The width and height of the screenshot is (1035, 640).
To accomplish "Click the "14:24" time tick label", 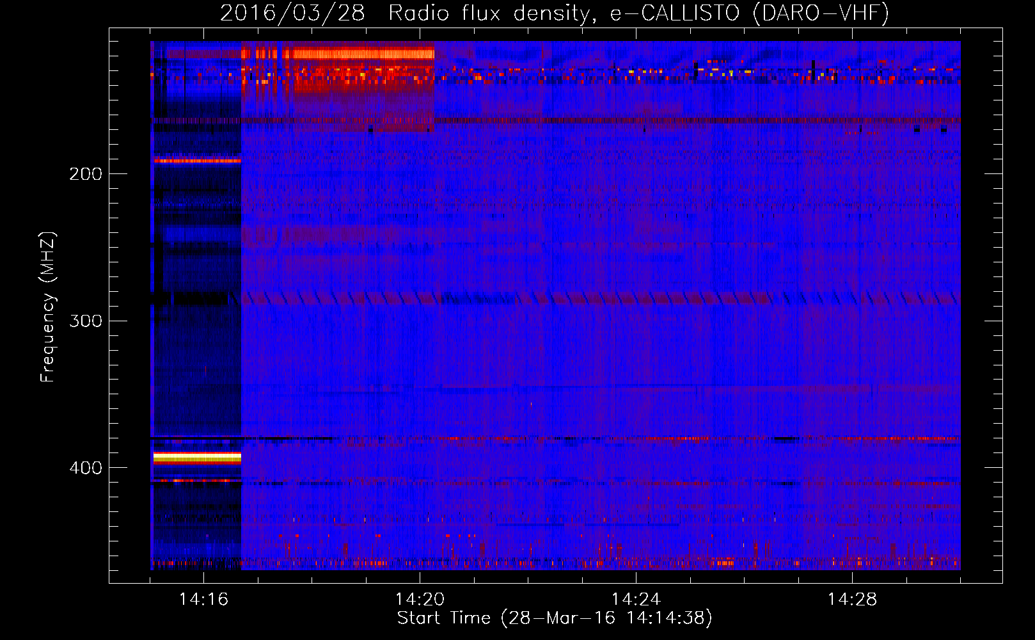I will 636,599.
